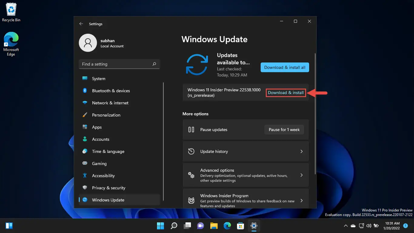Click the back arrow in Settings
Screen dimensions: 414x233
tap(81, 24)
